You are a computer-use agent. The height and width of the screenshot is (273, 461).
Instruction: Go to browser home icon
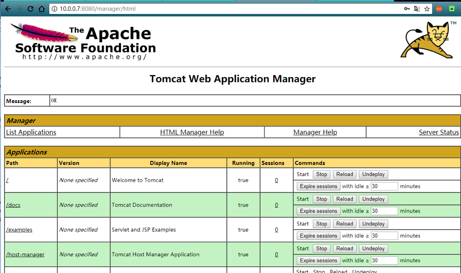pos(42,9)
